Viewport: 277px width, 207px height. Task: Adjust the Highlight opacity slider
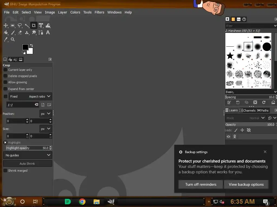[28, 148]
